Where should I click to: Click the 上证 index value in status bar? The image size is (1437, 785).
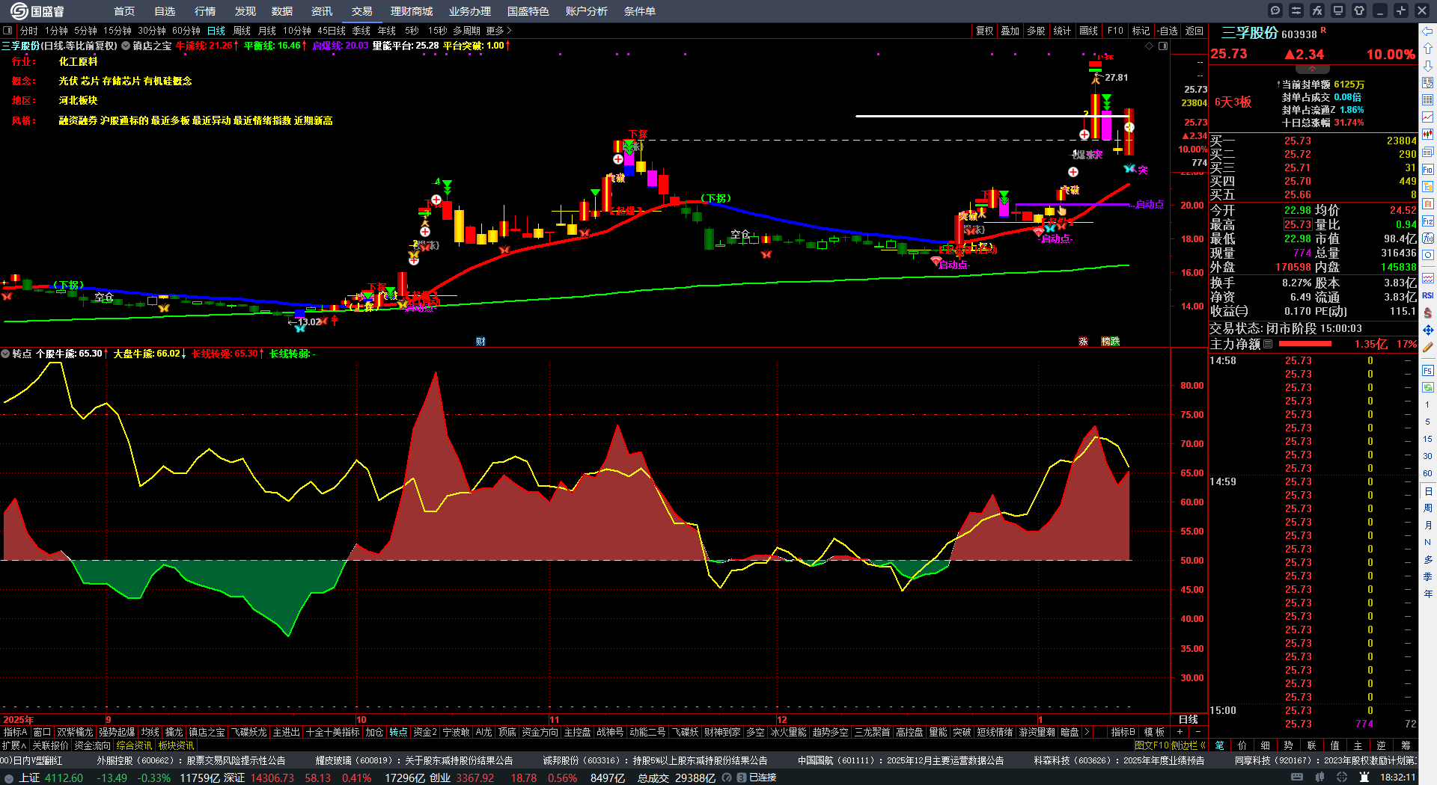(64, 778)
